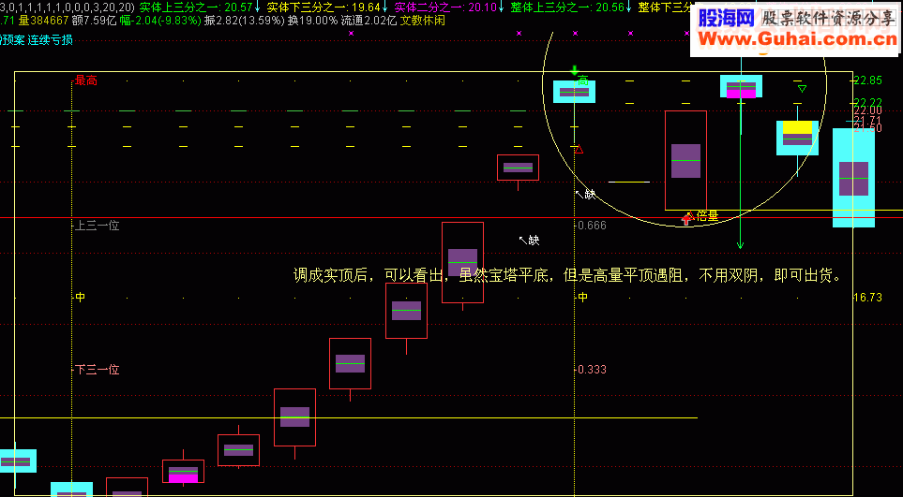903x497 pixels.
Task: Click the amplitude readout 振2.82(13.59%)
Action: click(x=245, y=21)
